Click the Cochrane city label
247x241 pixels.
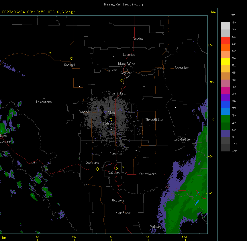92,163
